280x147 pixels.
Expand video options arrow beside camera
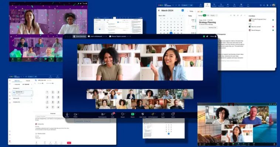coord(78,114)
